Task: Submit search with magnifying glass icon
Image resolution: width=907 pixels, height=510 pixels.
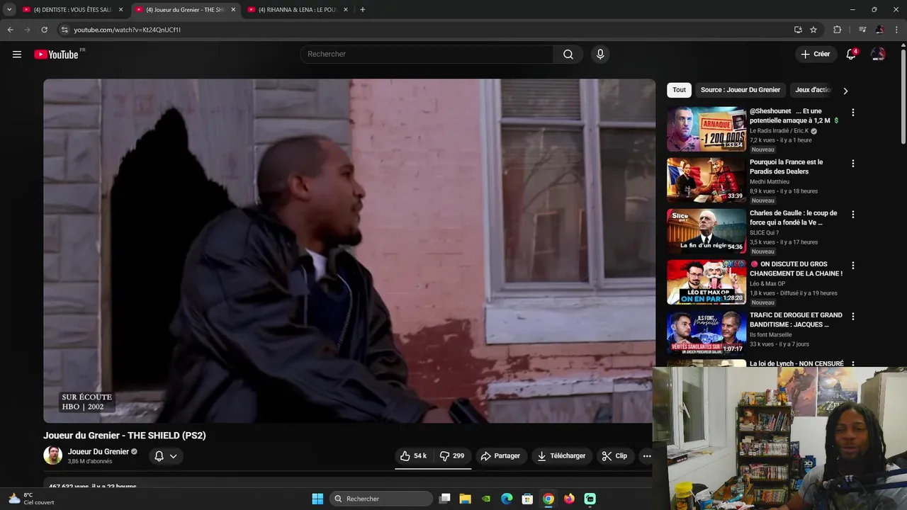Action: (x=568, y=55)
